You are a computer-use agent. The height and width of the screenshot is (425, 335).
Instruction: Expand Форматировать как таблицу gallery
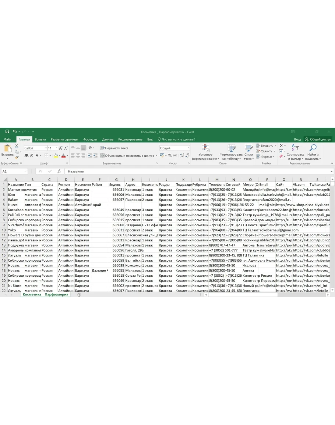pos(231,152)
